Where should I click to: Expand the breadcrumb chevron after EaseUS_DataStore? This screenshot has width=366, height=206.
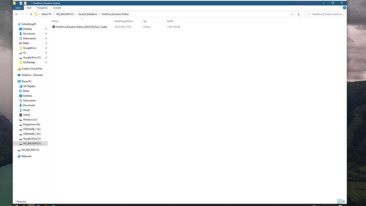pos(99,14)
